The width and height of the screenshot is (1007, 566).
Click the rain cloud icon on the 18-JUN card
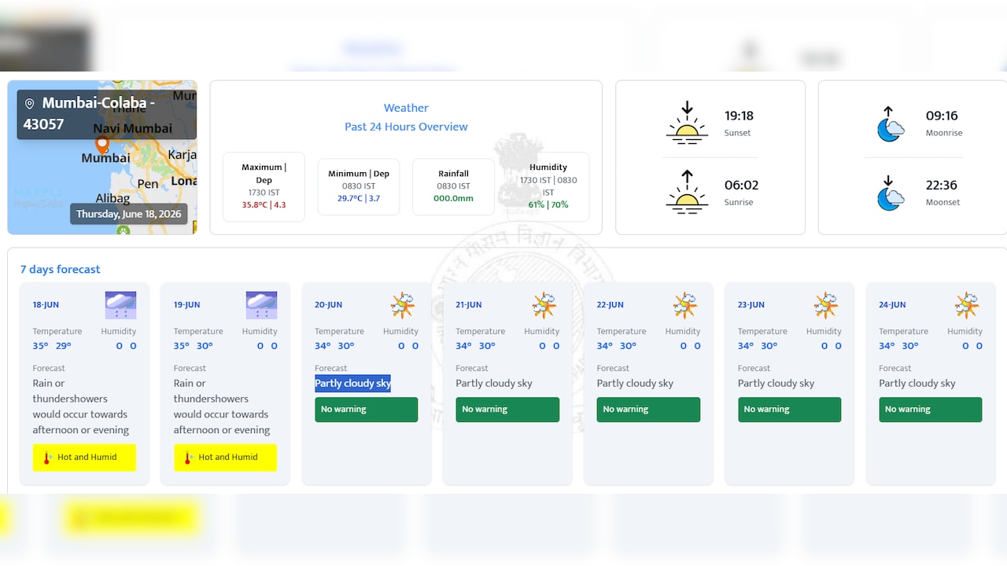click(120, 305)
